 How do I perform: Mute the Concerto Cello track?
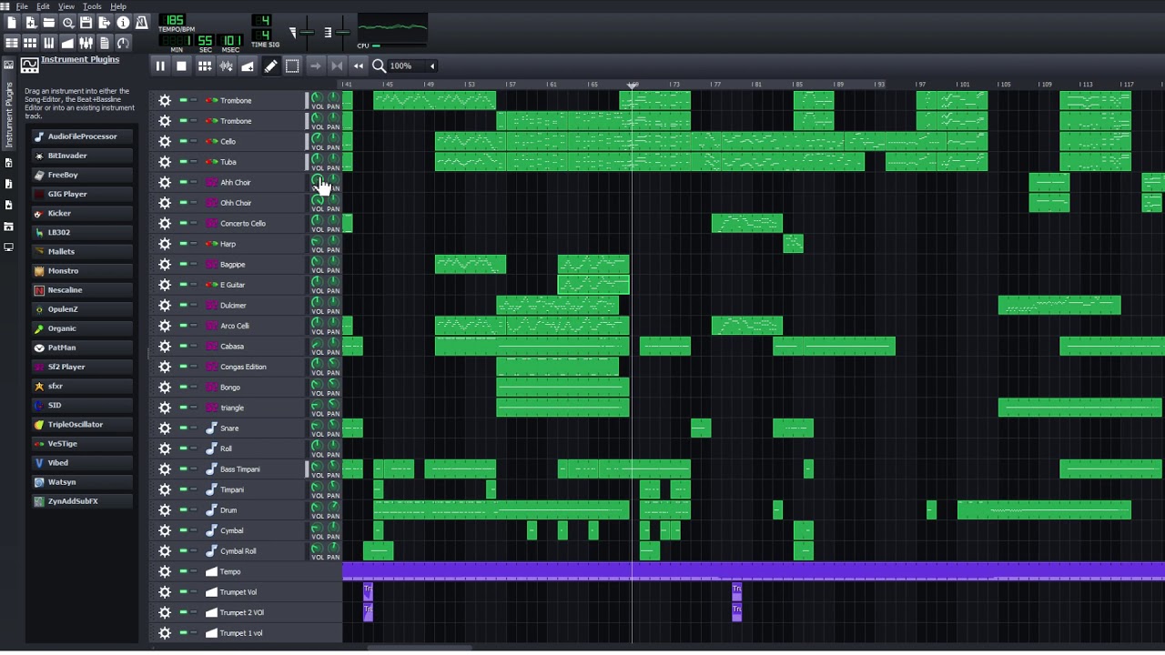183,223
